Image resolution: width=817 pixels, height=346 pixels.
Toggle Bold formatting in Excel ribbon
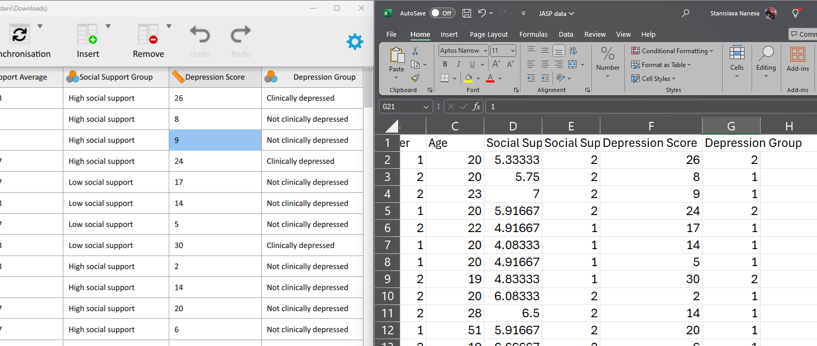[x=445, y=64]
